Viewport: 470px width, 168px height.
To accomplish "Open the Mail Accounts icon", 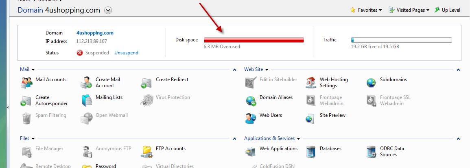I will (x=27, y=83).
